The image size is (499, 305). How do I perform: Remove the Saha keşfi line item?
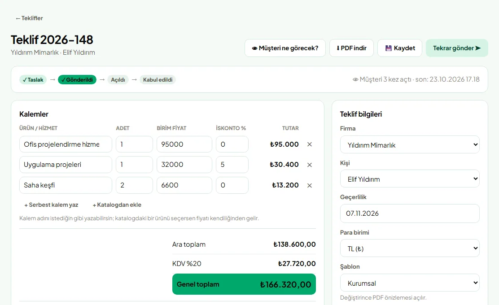[x=309, y=185]
